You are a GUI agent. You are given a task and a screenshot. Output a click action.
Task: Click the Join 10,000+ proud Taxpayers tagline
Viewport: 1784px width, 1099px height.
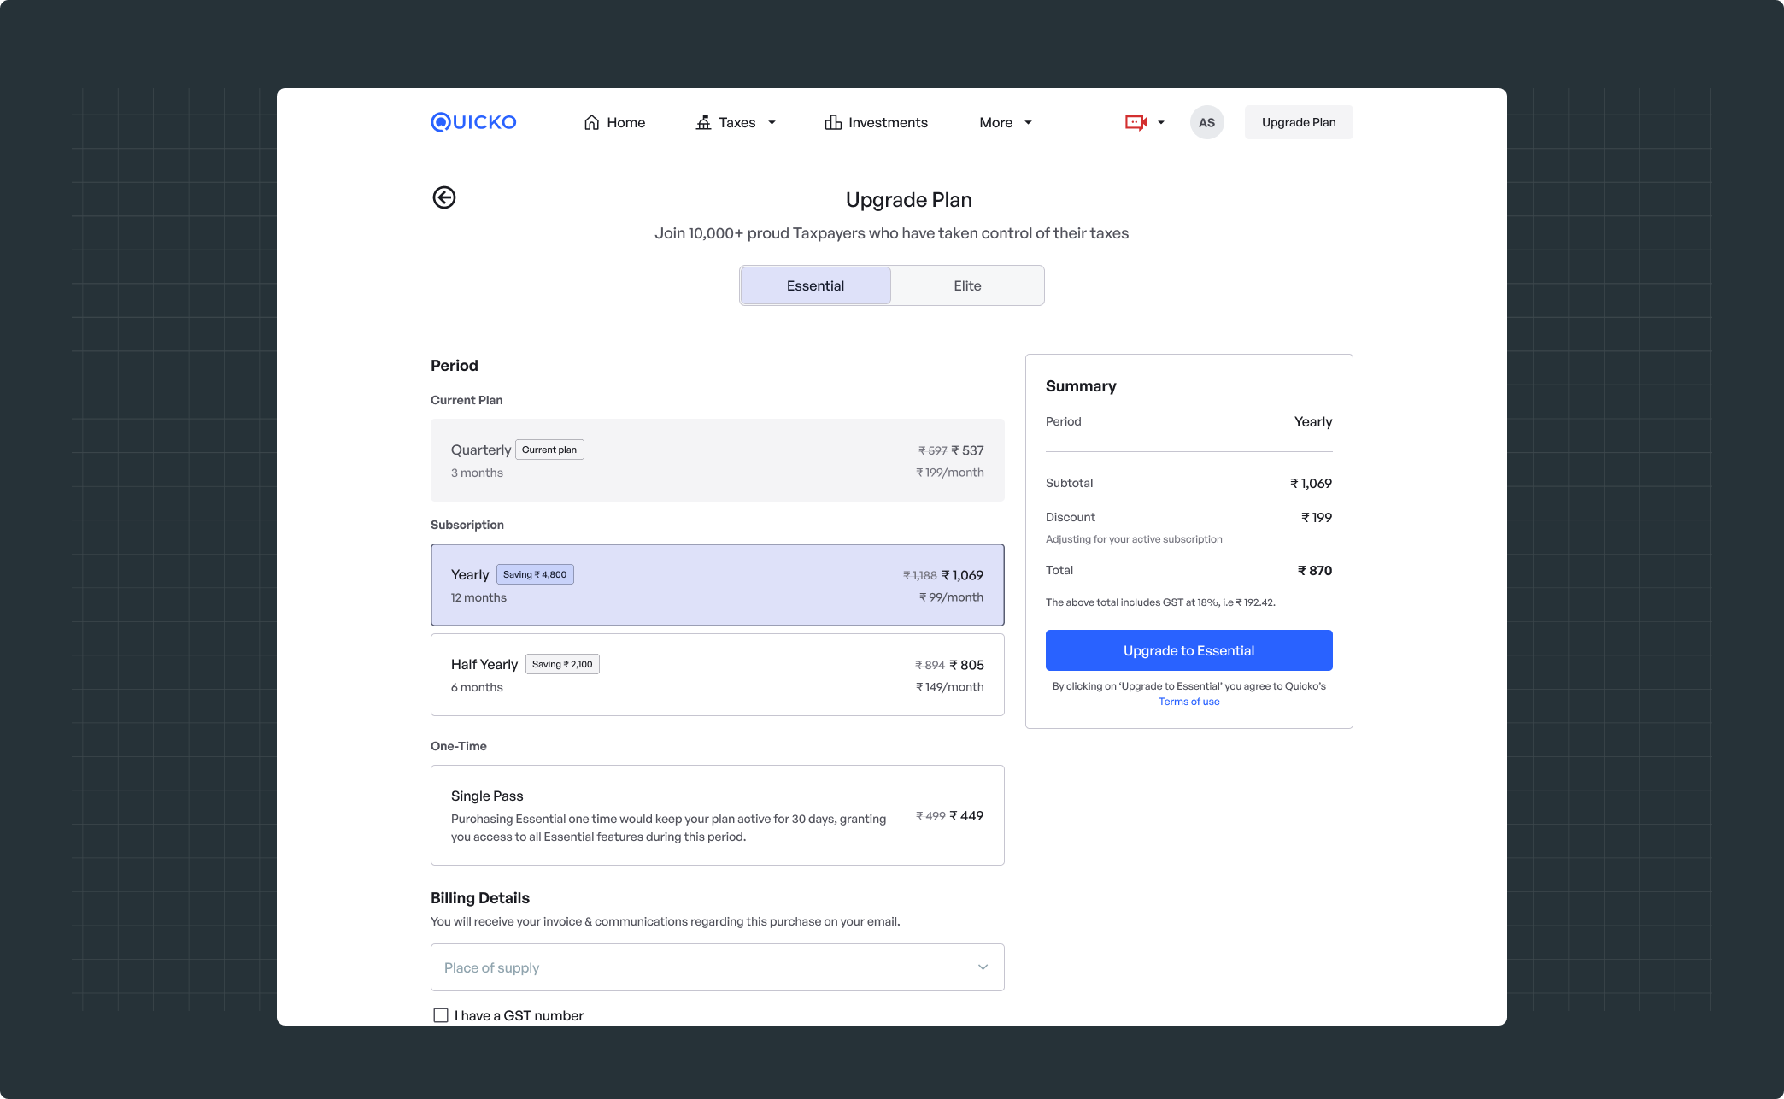click(891, 233)
